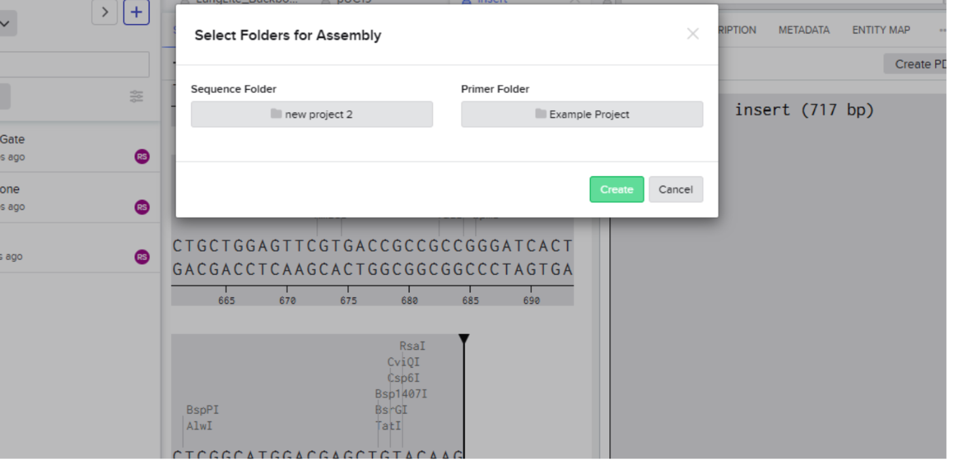971x473 pixels.
Task: Switch to the ENTITY MAP tab
Action: point(881,30)
